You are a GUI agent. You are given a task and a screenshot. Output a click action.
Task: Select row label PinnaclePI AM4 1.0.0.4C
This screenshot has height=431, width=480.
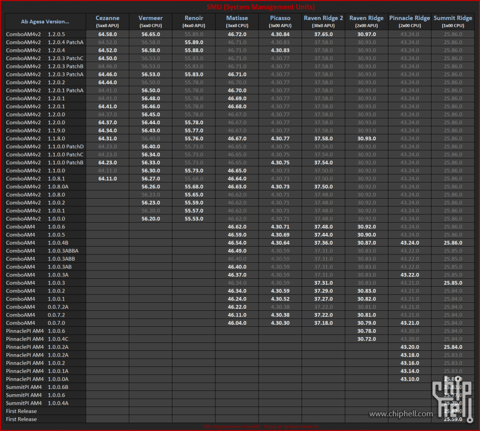click(37, 339)
